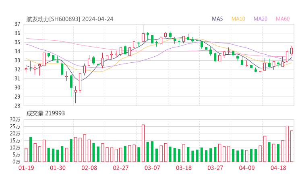Select the 04-18 date axis label
Viewport: 298px width, 177px height.
[277, 168]
